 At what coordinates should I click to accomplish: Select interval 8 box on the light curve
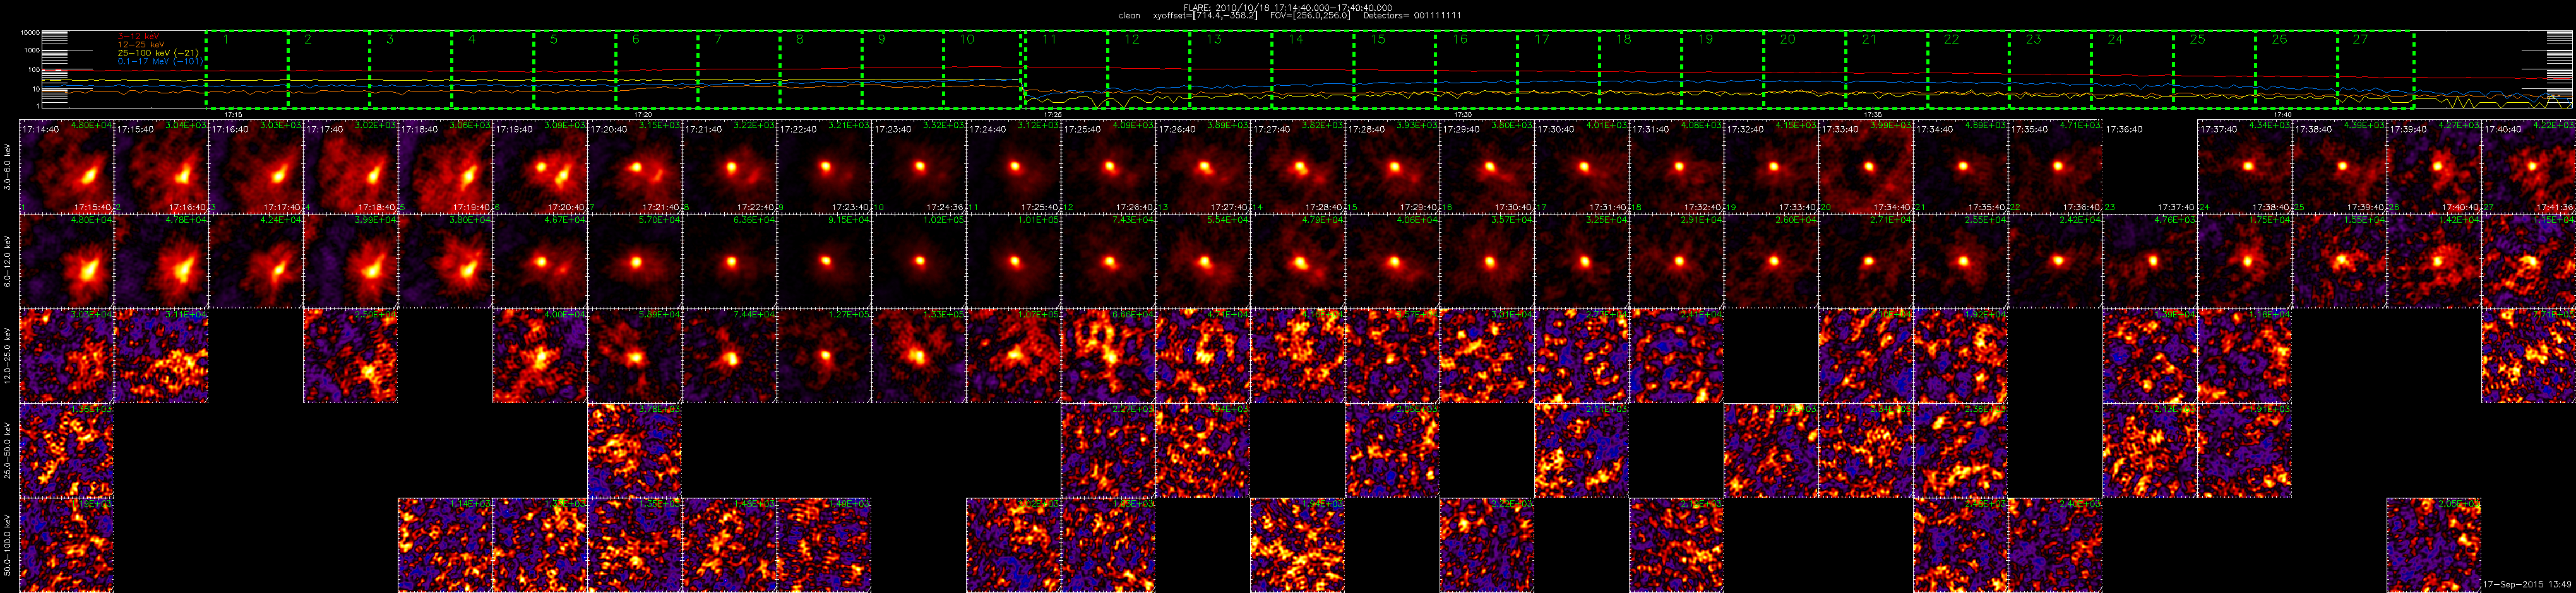coord(821,69)
